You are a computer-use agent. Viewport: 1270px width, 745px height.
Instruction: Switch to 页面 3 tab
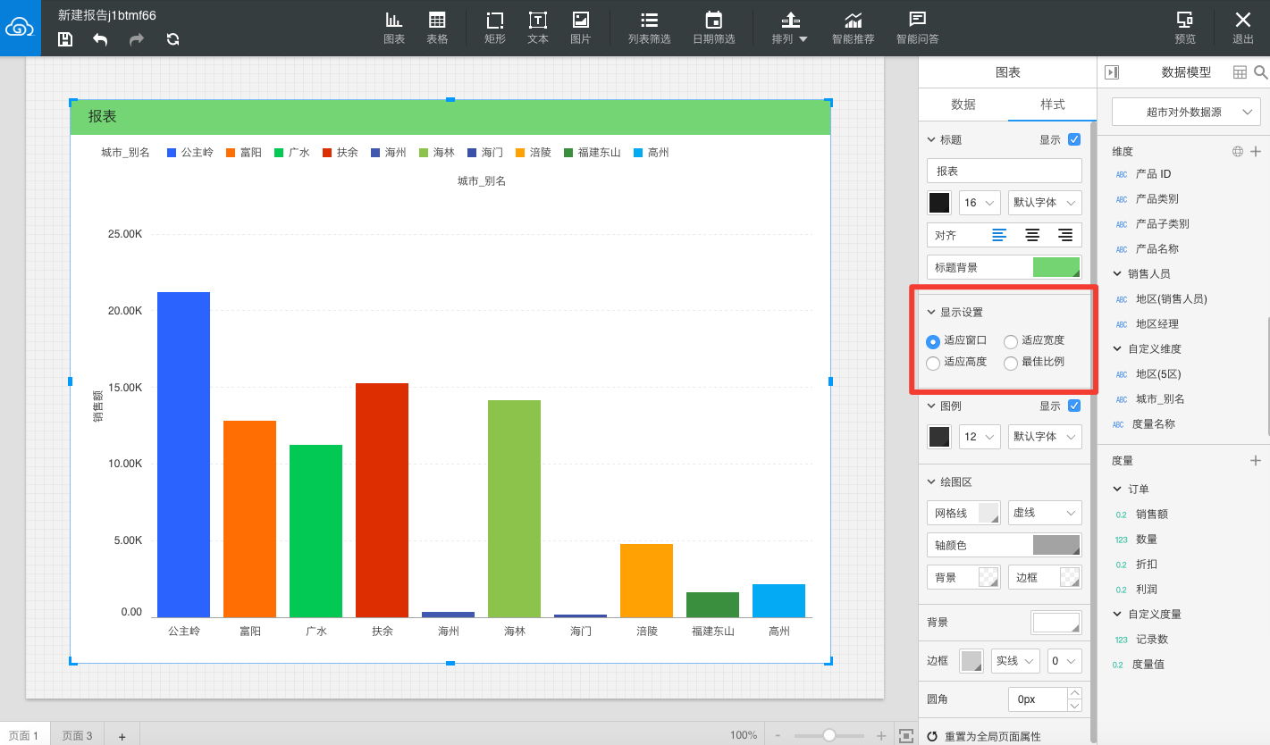[77, 735]
